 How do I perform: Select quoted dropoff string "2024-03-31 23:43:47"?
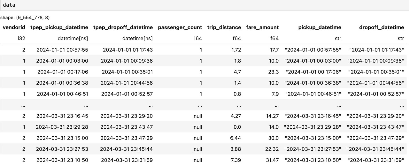point(375,127)
